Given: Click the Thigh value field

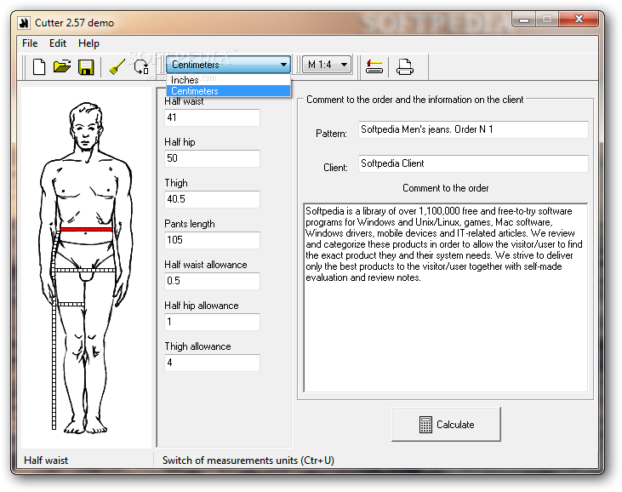Looking at the screenshot, I should pyautogui.click(x=212, y=199).
